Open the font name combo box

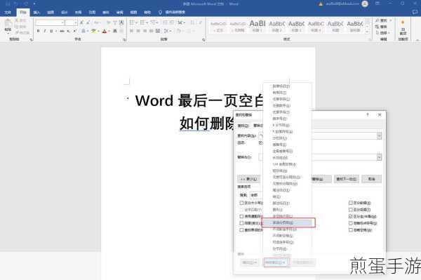click(x=50, y=22)
